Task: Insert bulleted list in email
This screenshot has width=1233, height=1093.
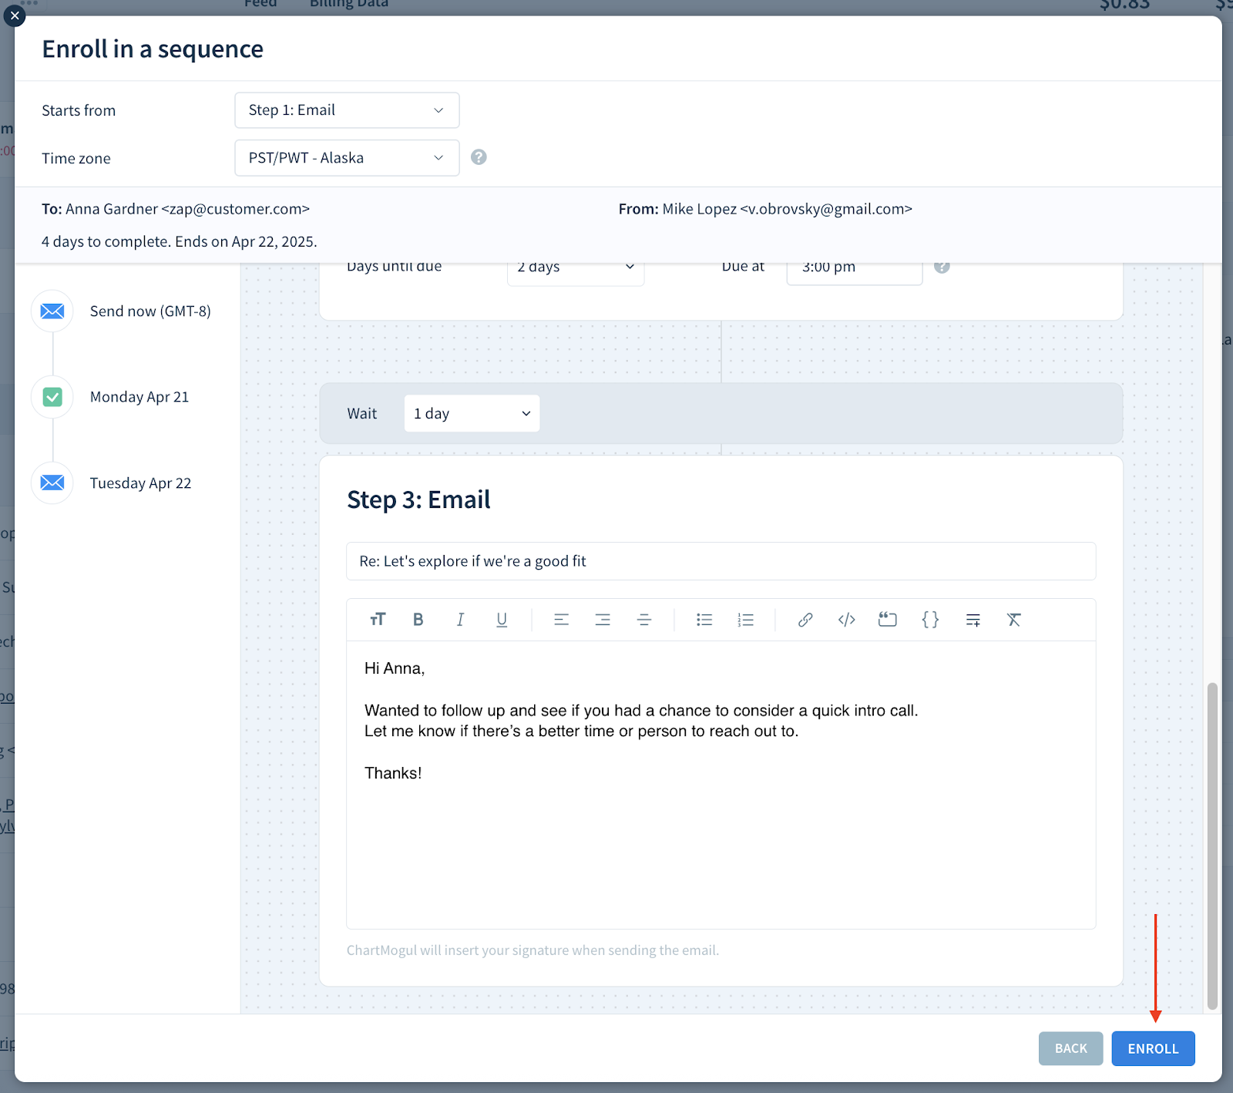Action: point(704,620)
